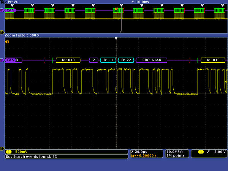Select the Id: 015 decoded packet

pos(213,60)
